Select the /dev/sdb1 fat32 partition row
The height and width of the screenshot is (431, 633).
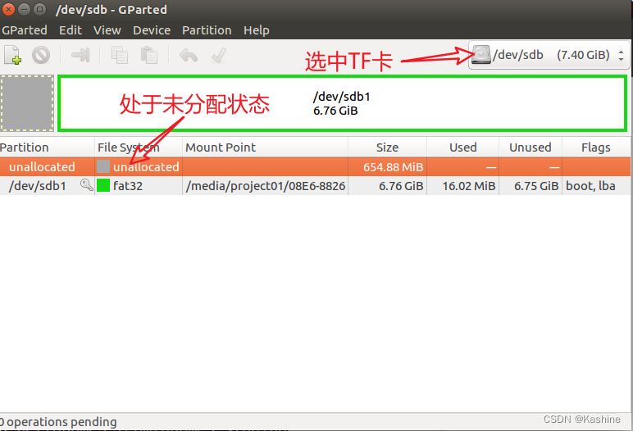coord(246,186)
